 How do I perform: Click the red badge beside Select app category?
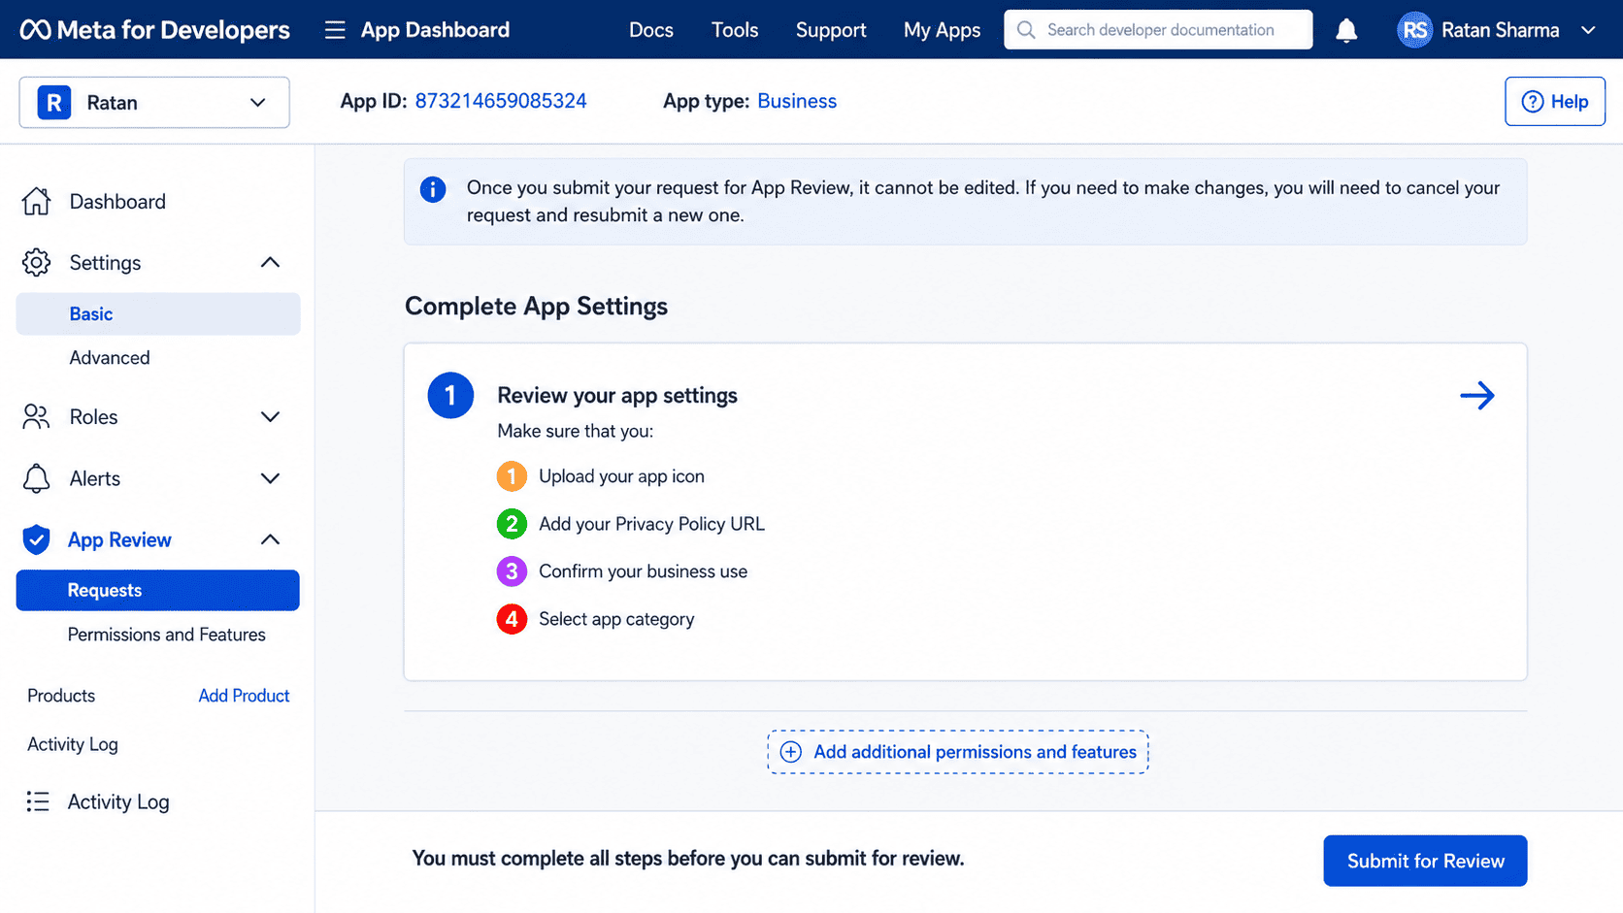point(512,619)
